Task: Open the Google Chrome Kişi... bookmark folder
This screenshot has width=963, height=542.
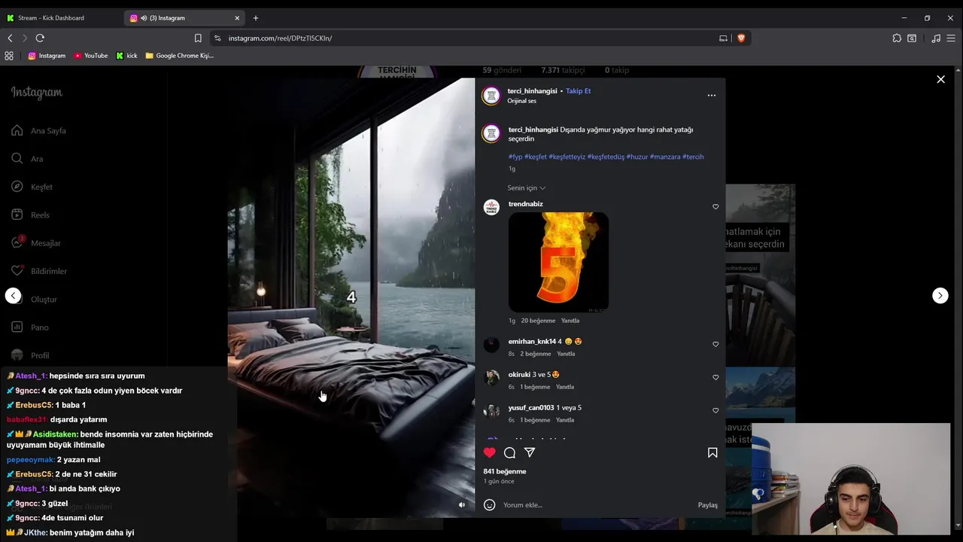Action: coord(180,56)
